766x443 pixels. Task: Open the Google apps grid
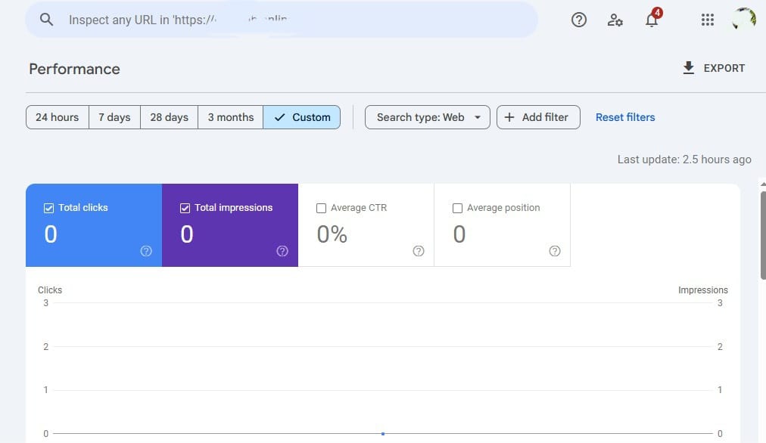click(x=708, y=20)
